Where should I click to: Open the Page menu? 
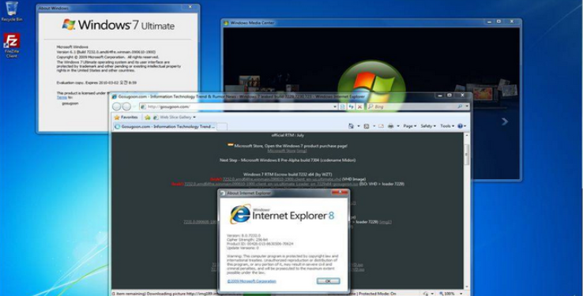[x=410, y=126]
